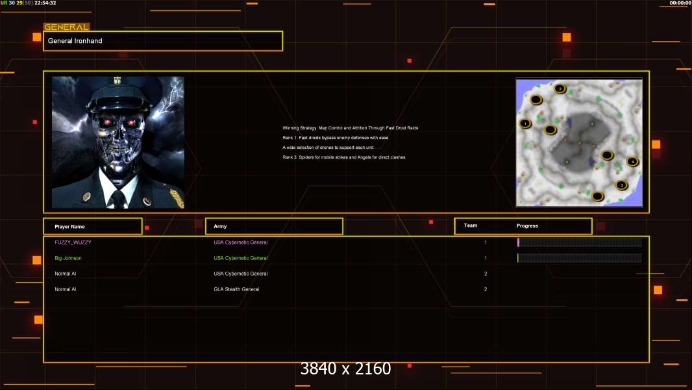Image resolution: width=692 pixels, height=390 pixels.
Task: Click team number 1 for FUZZY_WUZZY
Action: [486, 242]
